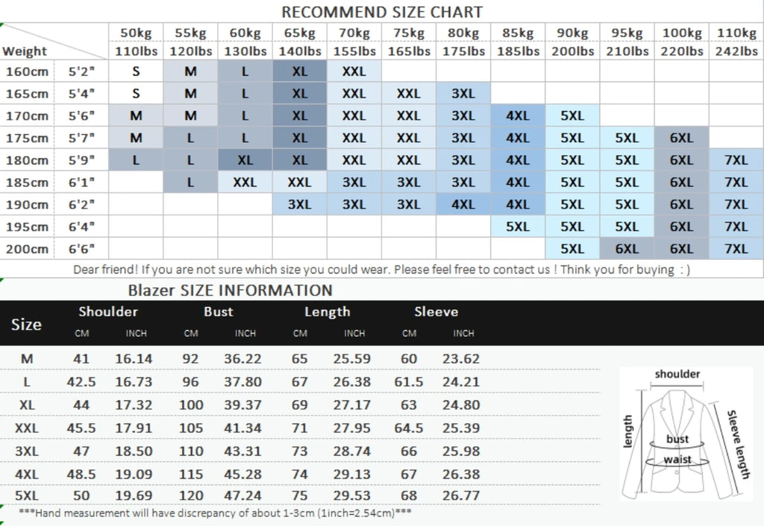Image resolution: width=764 pixels, height=526 pixels.
Task: Click the Sleeve column header
Action: click(436, 312)
